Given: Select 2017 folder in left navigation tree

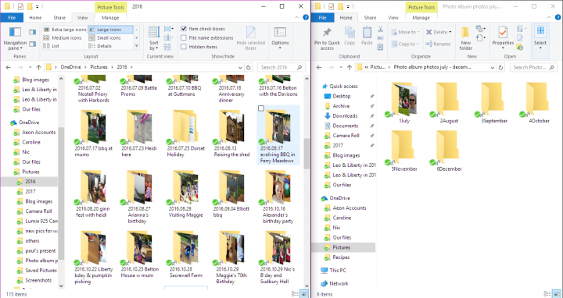Looking at the screenshot, I should pyautogui.click(x=30, y=191).
